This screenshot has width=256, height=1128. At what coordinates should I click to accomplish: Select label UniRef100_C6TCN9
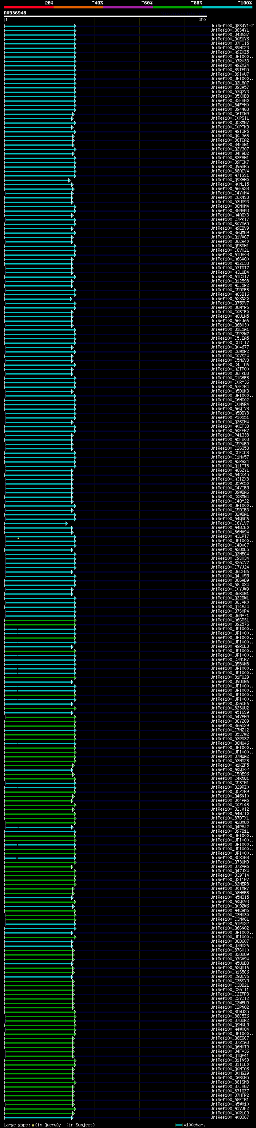pyautogui.click(x=230, y=114)
